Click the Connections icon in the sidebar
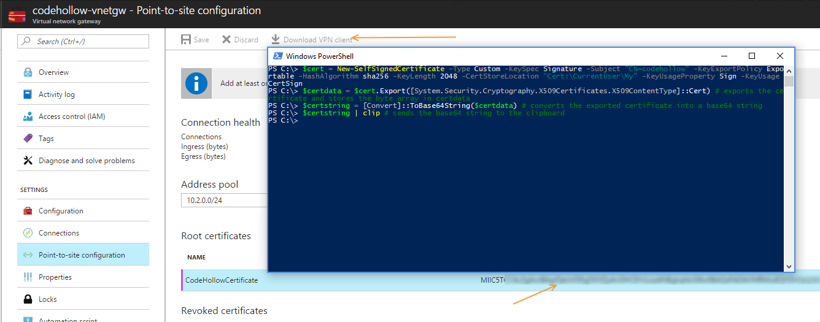Image resolution: width=820 pixels, height=322 pixels. point(28,233)
